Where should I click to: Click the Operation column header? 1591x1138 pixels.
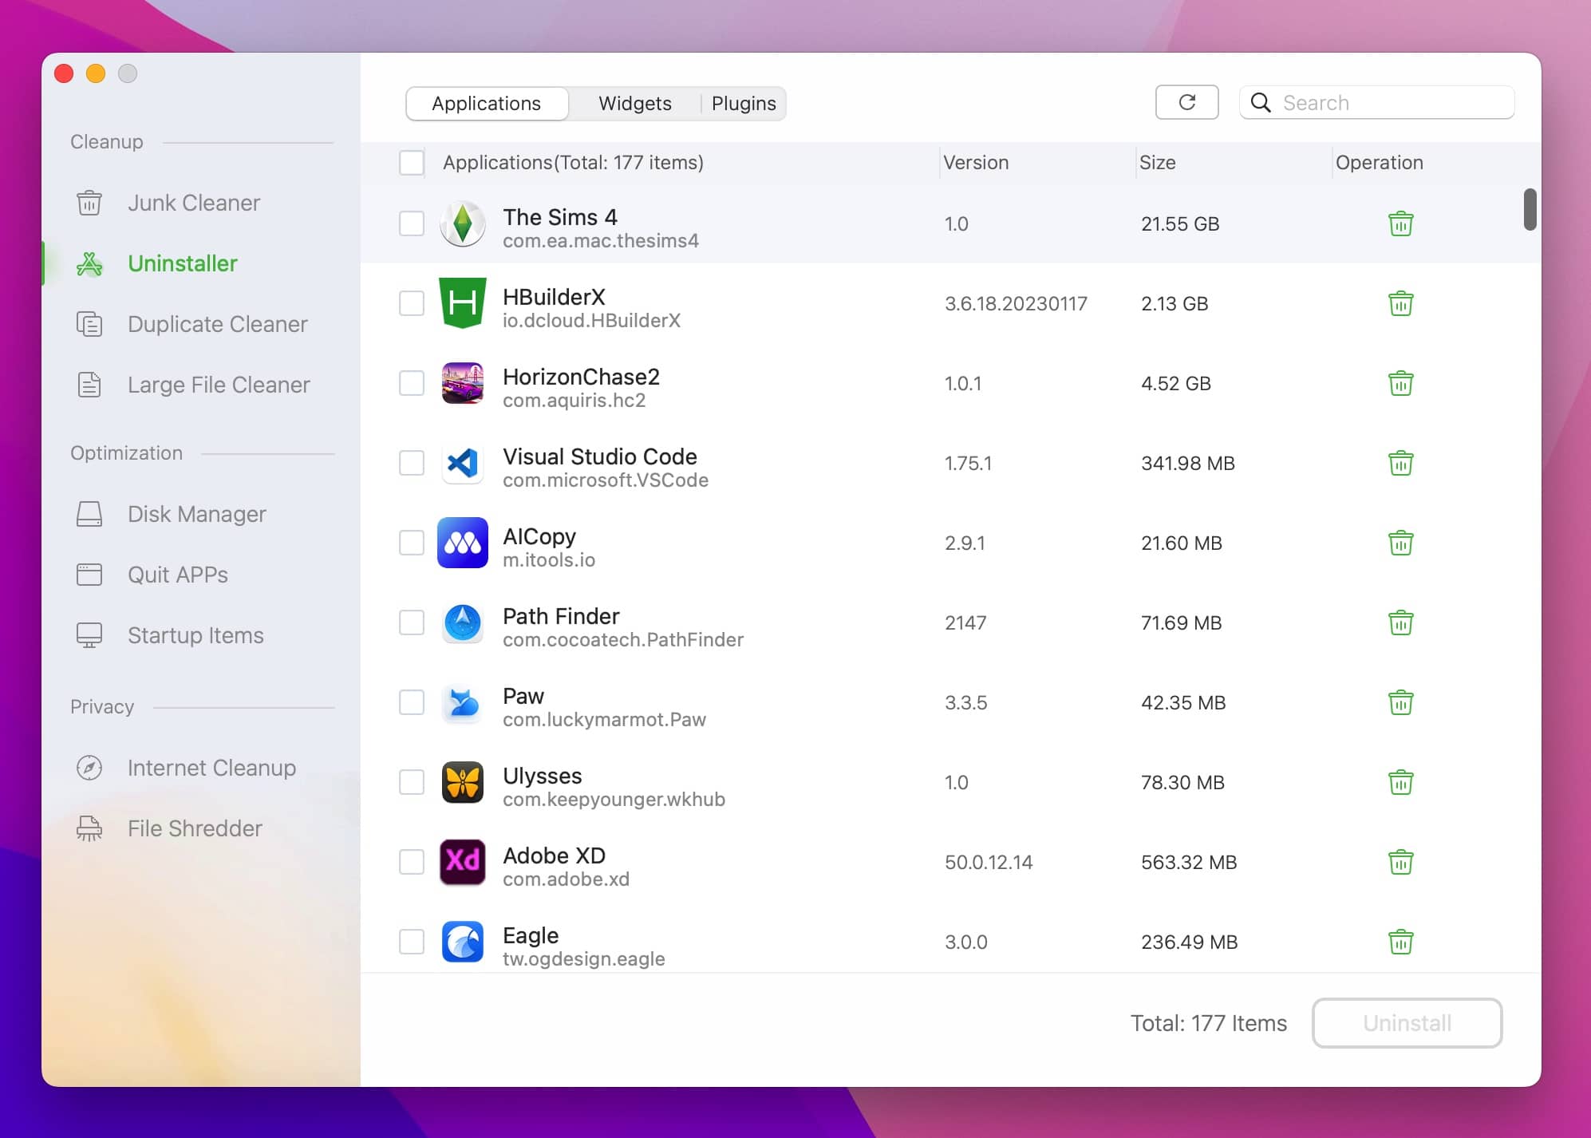pos(1380,163)
